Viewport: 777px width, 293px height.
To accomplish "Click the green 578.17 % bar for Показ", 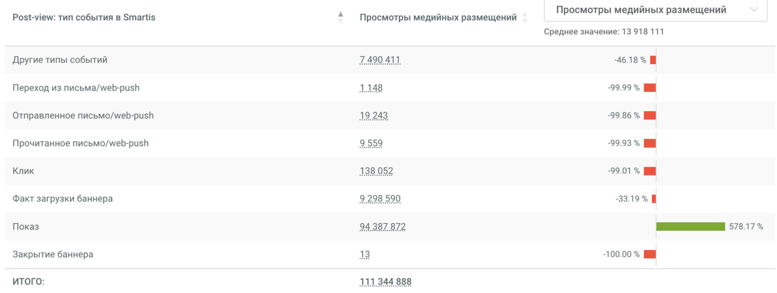I will (690, 227).
